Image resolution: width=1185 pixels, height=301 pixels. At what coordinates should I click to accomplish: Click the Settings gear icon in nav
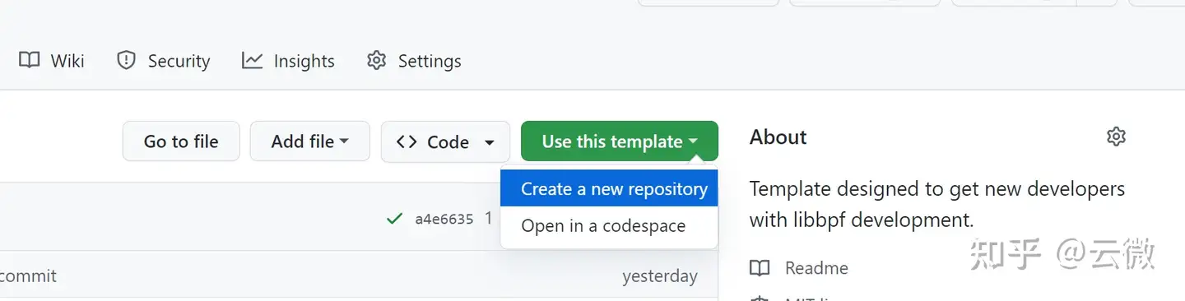pyautogui.click(x=376, y=60)
